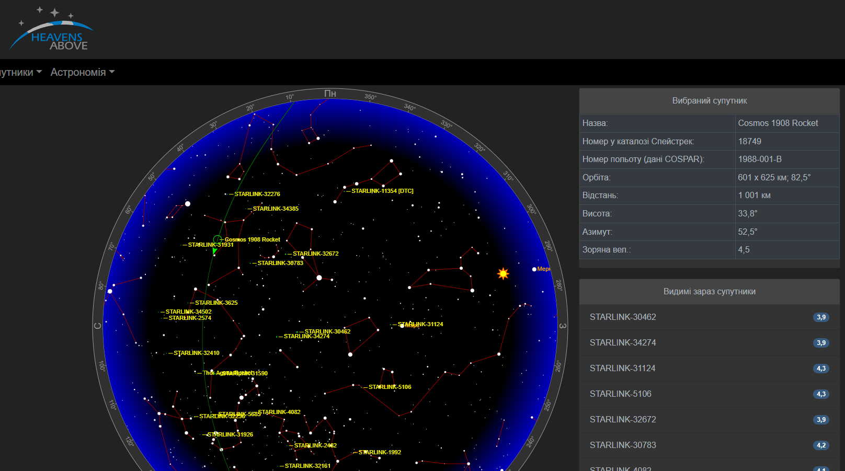The height and width of the screenshot is (471, 845).
Task: Click the 4,3 magnitude badge for STARLINK-5106
Action: (821, 394)
